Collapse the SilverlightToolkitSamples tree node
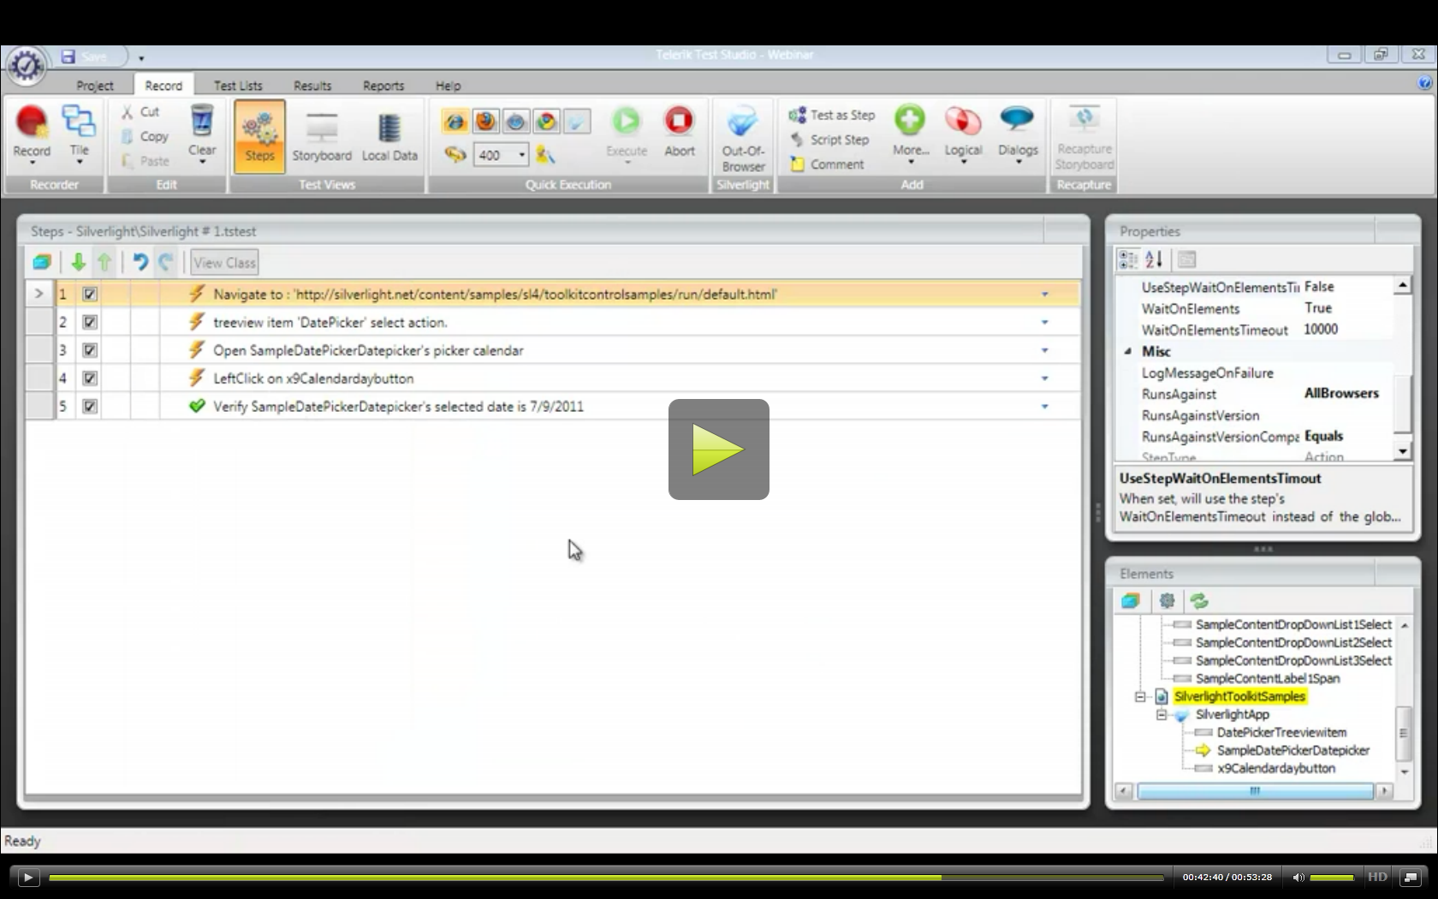This screenshot has width=1438, height=899. coord(1140,697)
